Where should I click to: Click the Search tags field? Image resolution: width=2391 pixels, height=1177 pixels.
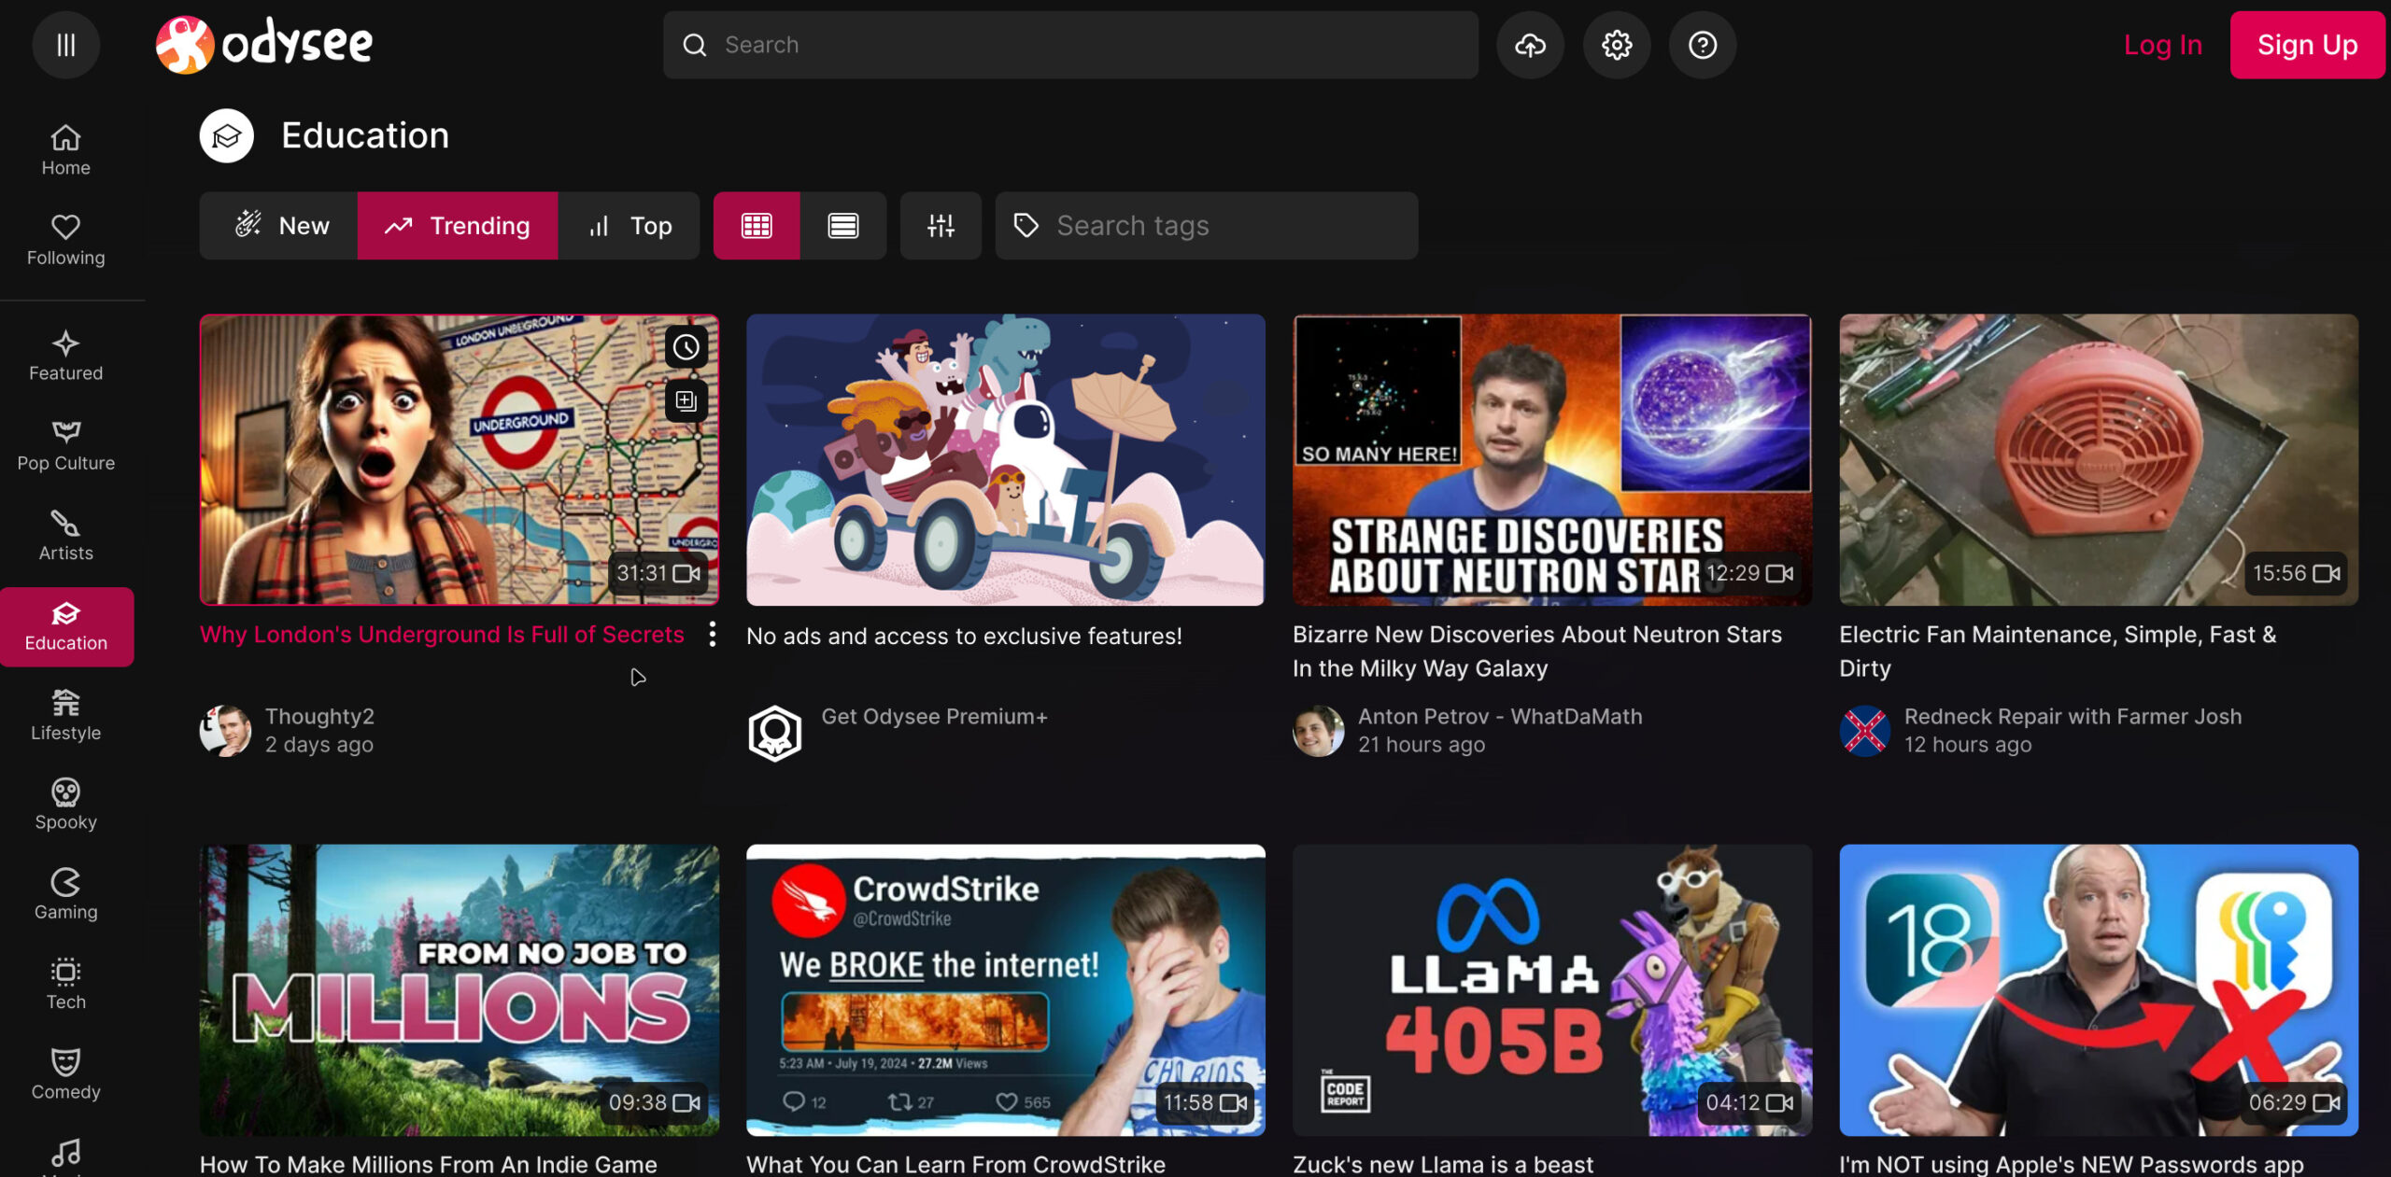pyautogui.click(x=1206, y=226)
